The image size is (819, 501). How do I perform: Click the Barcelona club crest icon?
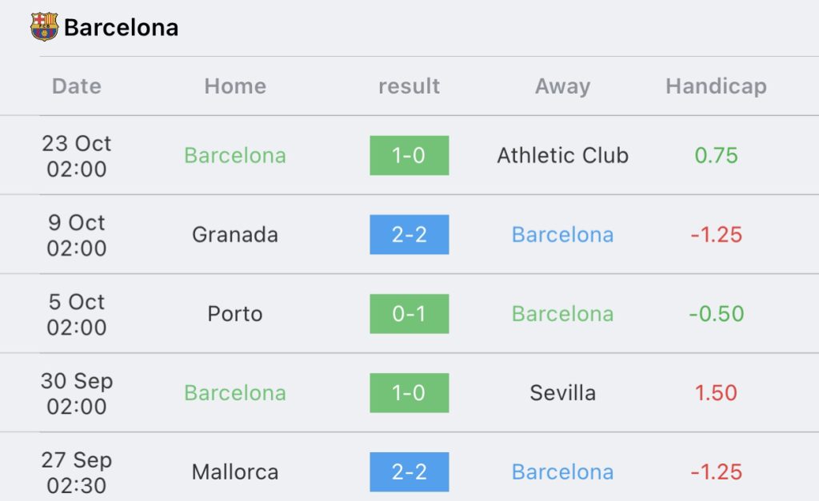pos(45,26)
